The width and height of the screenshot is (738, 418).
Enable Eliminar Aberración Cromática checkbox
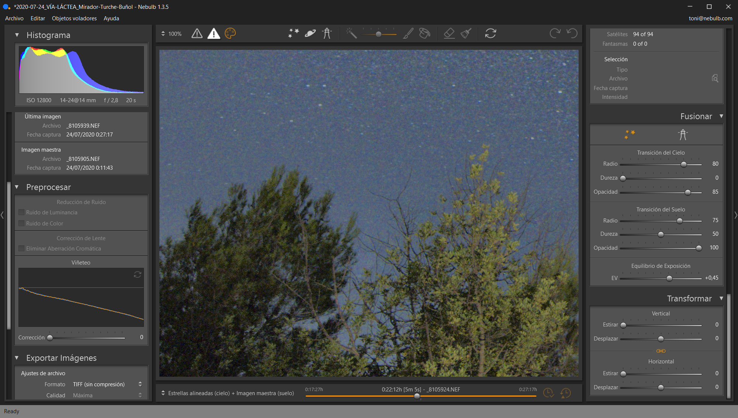coord(21,248)
